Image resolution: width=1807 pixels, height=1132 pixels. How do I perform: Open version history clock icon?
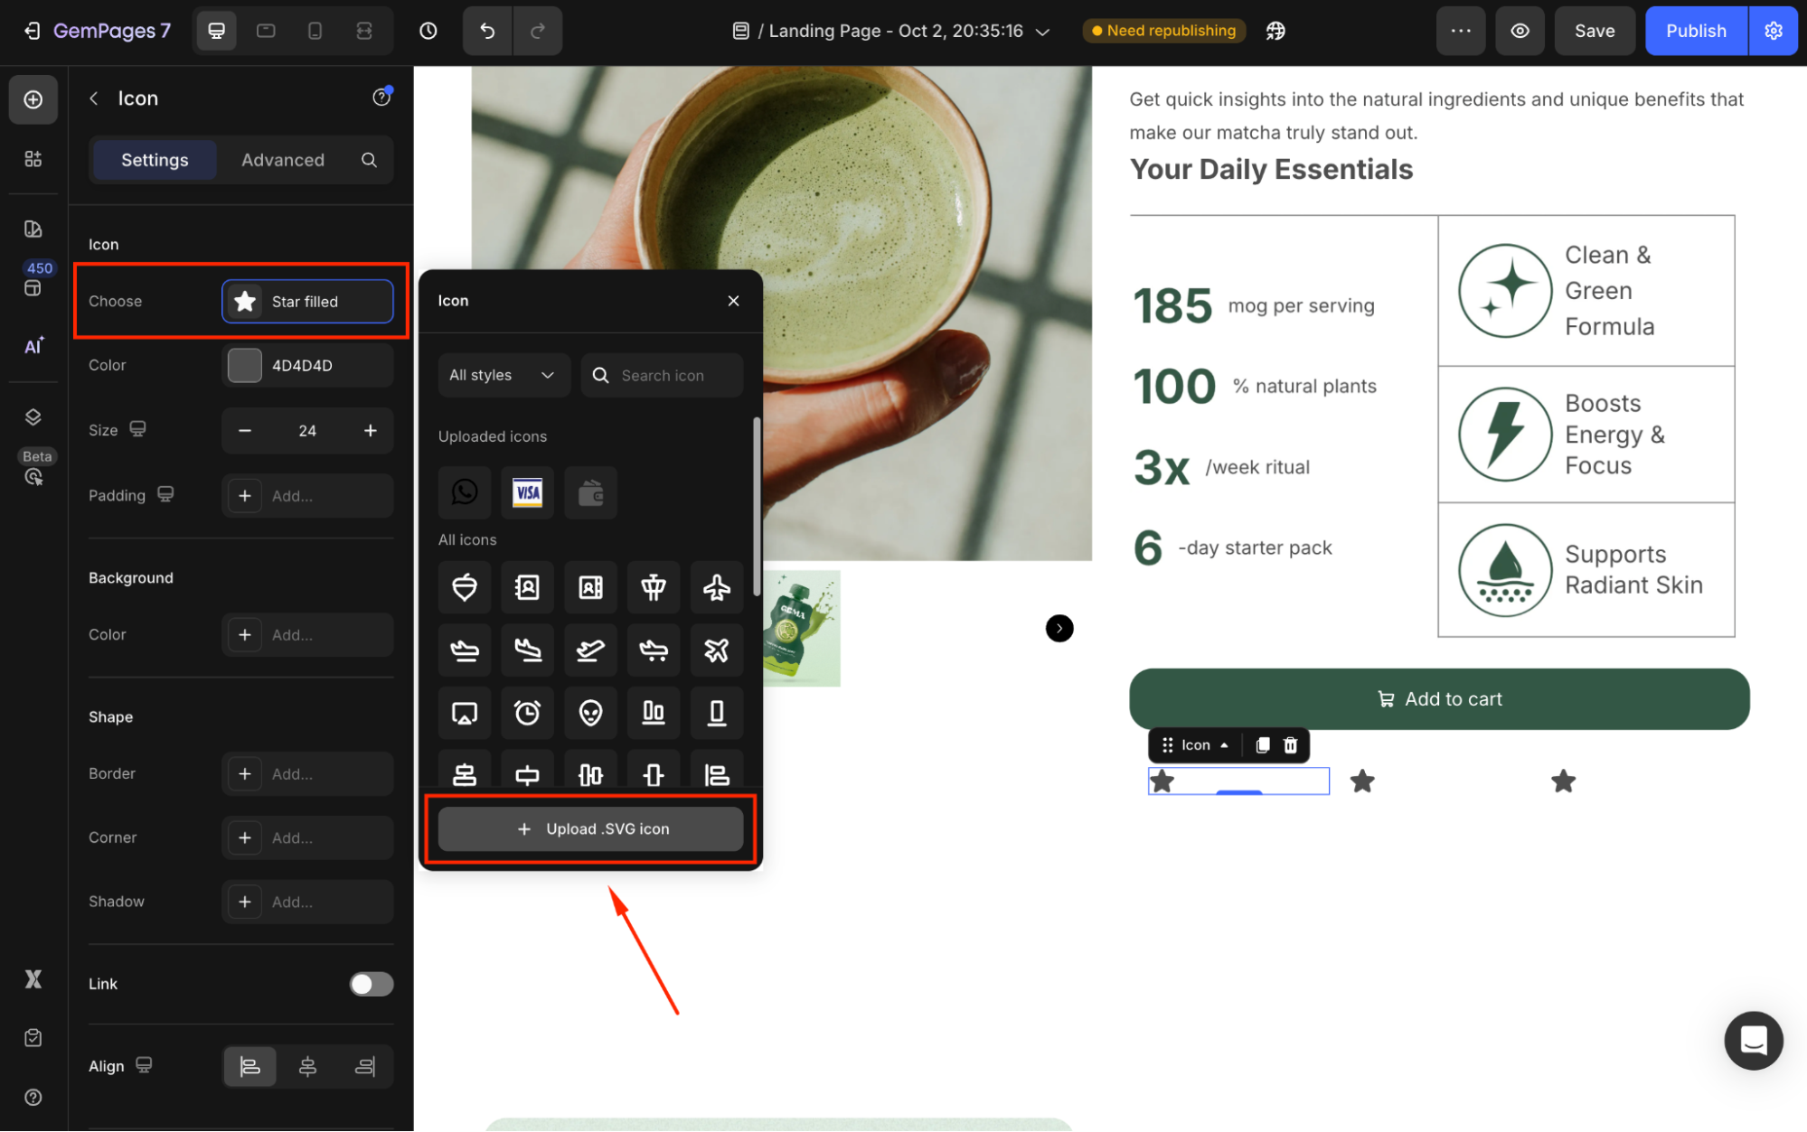[428, 31]
